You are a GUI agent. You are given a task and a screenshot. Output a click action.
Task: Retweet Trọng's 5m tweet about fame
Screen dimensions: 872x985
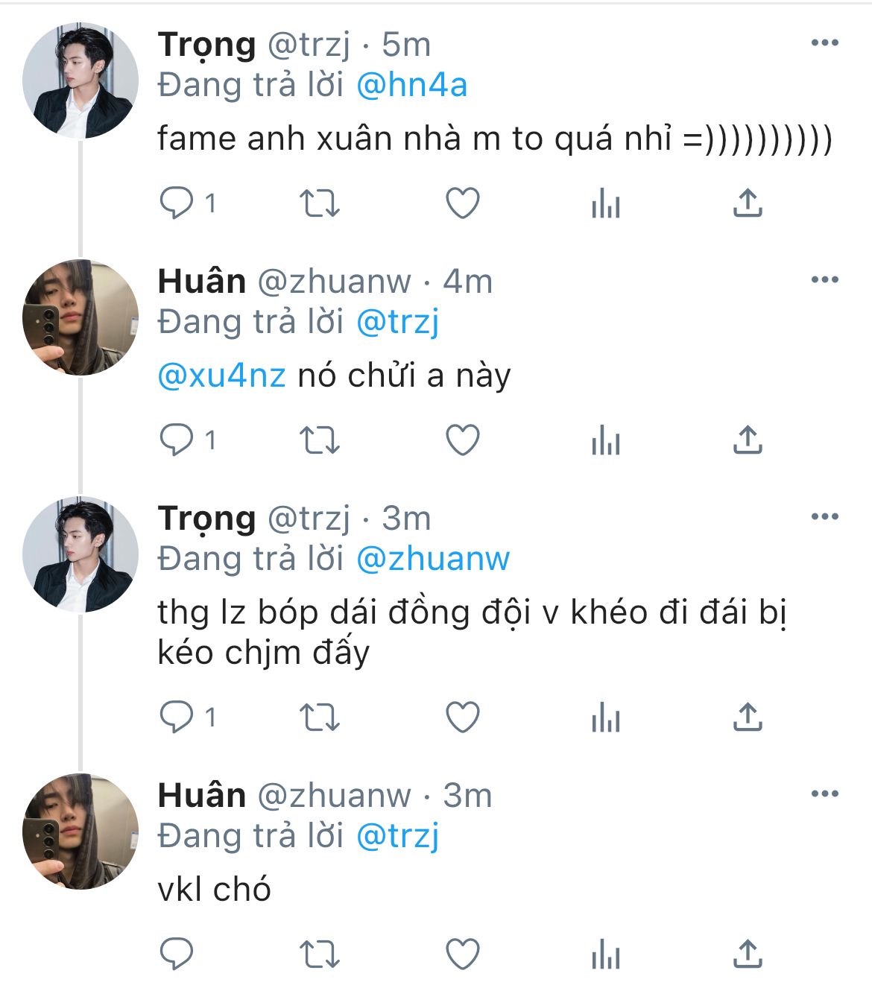click(x=319, y=203)
